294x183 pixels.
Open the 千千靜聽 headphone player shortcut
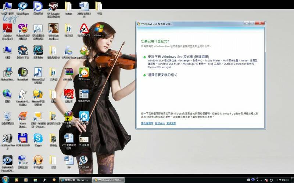click(x=38, y=162)
